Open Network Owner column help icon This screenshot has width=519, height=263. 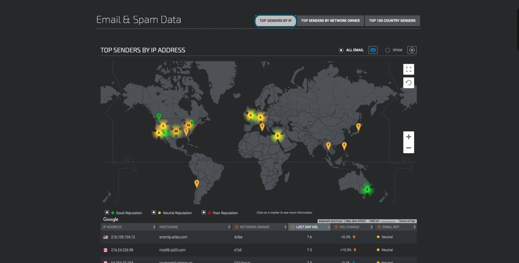pos(236,227)
